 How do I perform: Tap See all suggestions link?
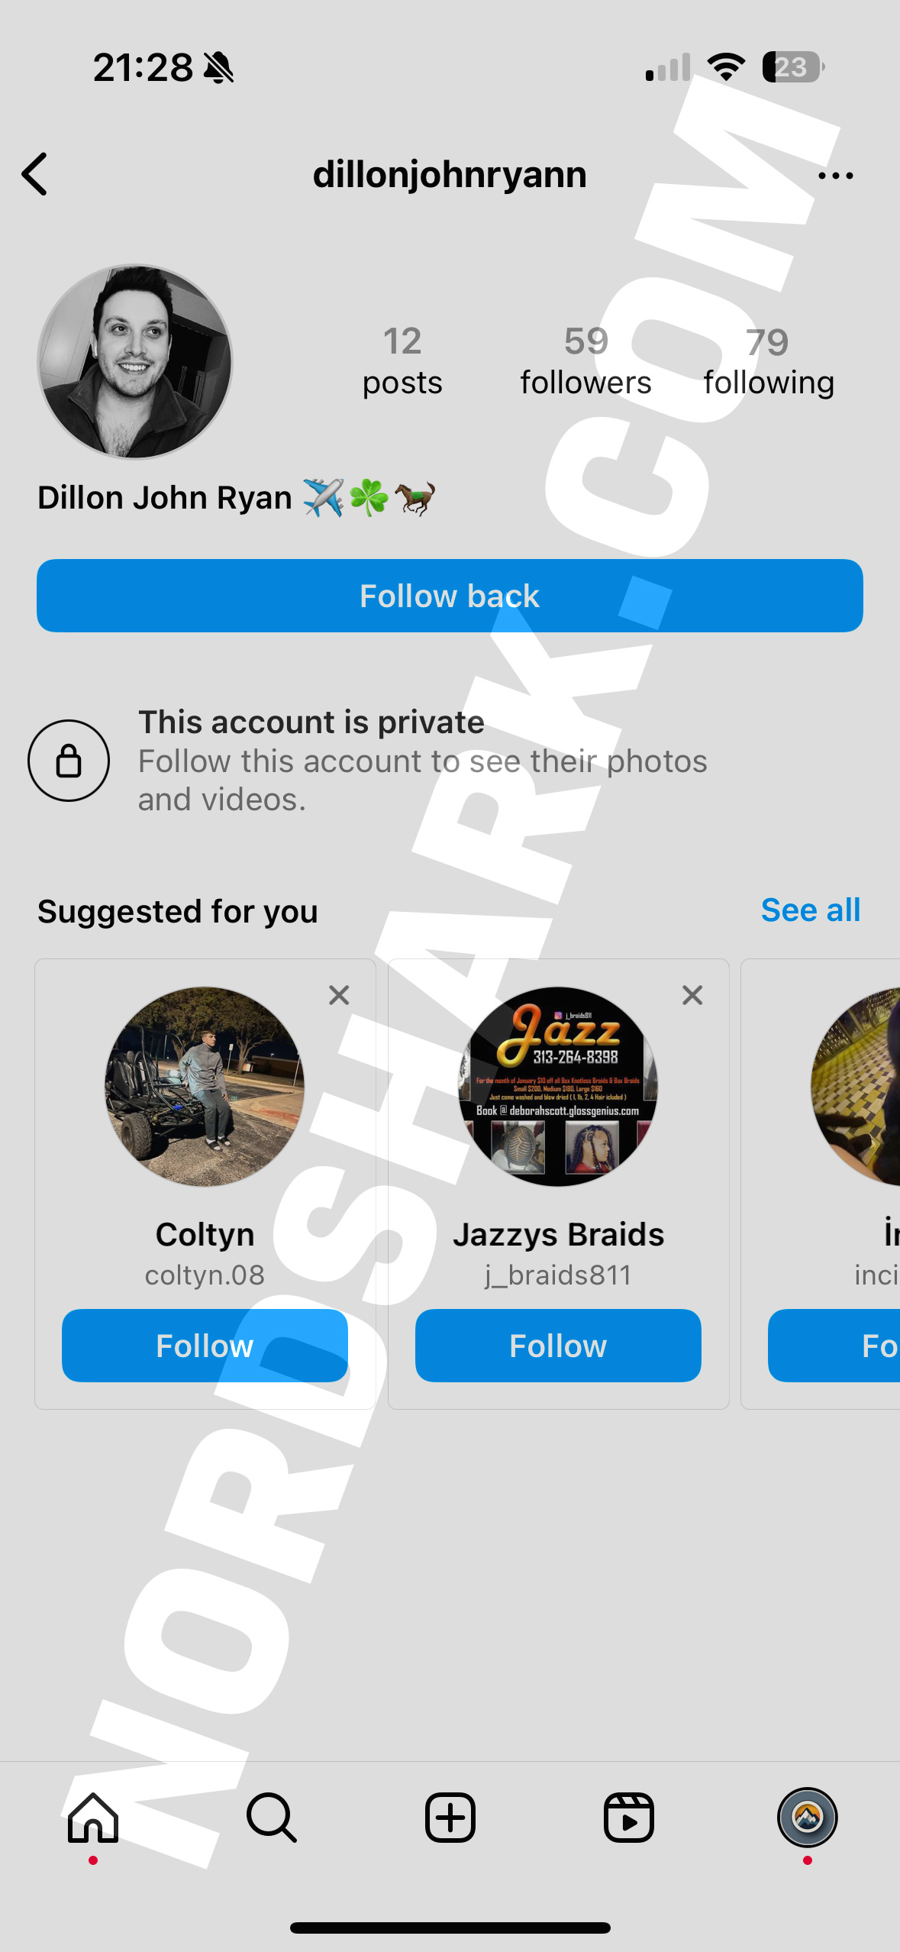click(810, 910)
